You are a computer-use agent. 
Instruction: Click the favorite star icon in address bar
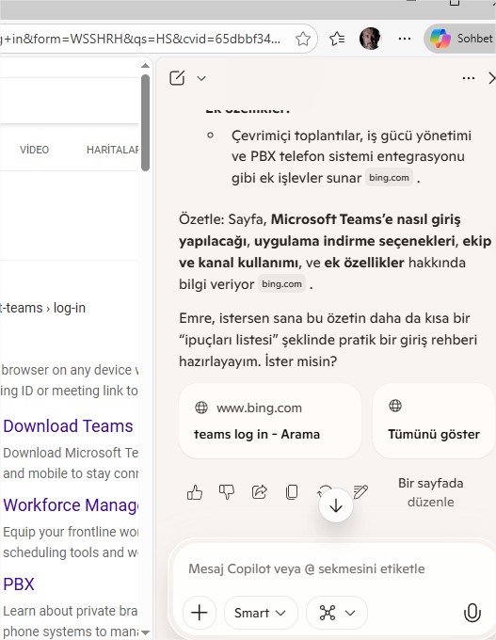pos(303,39)
